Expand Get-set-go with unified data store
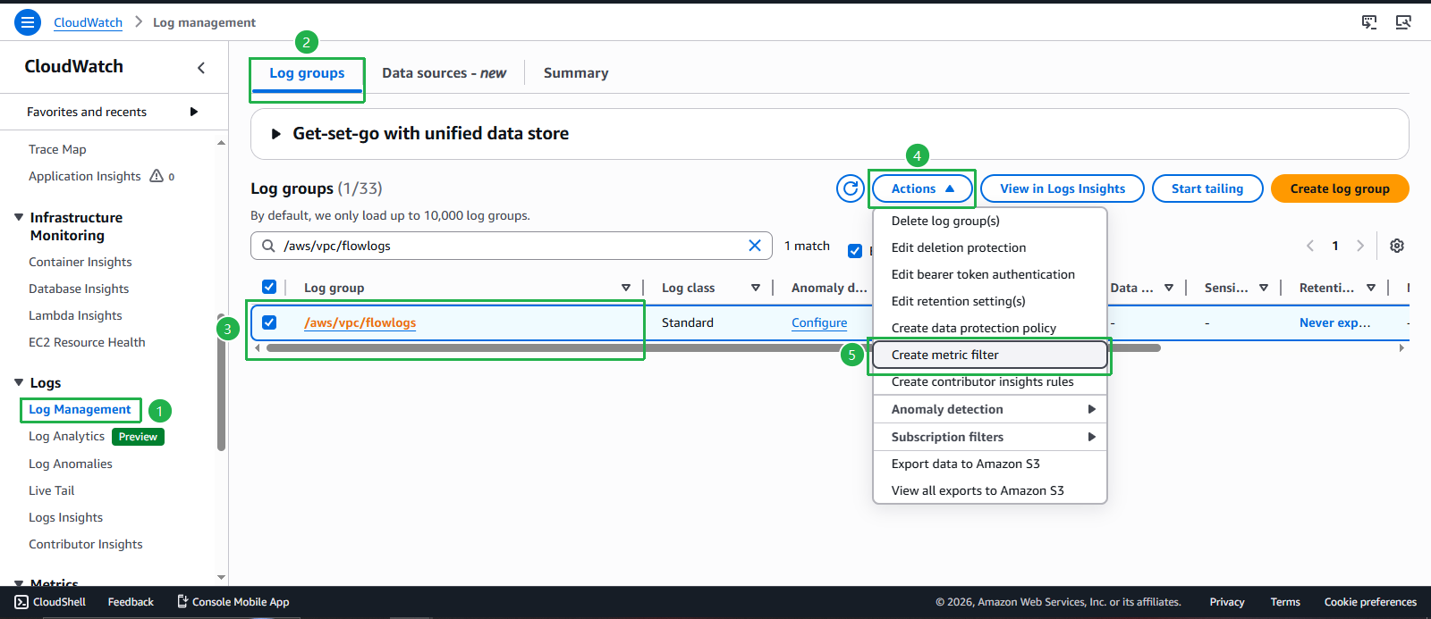 276,134
